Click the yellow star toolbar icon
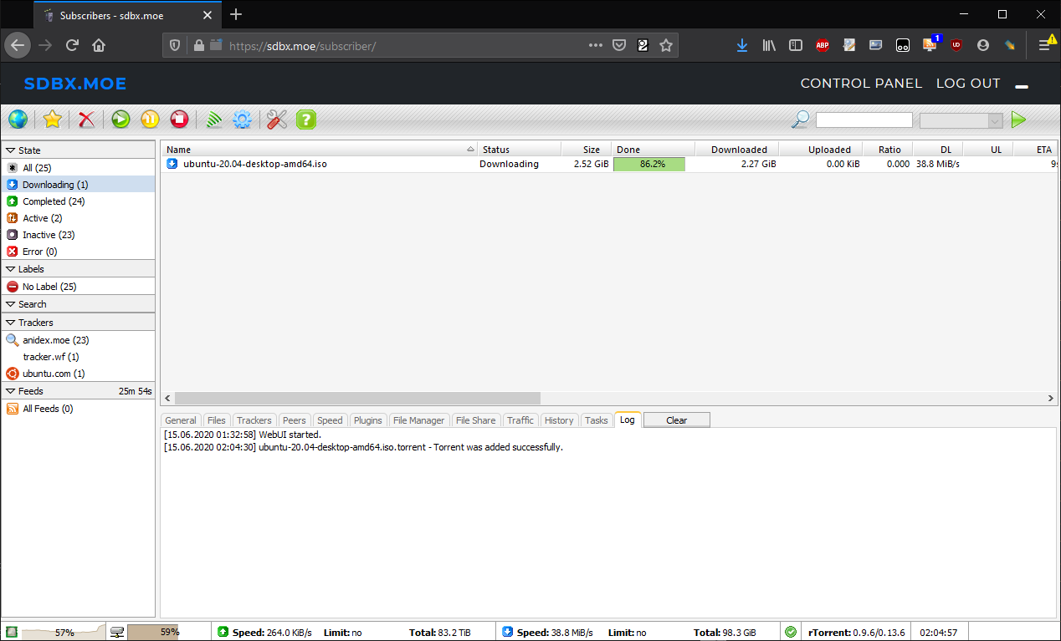Viewport: 1061px width, 641px height. click(53, 120)
